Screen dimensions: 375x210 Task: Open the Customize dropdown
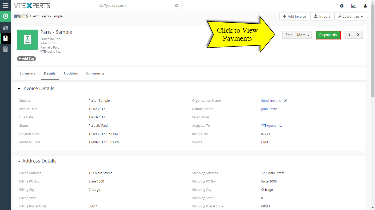click(x=350, y=16)
